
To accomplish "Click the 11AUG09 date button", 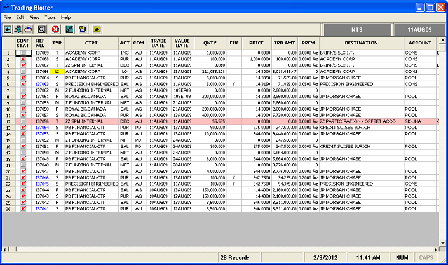I will (419, 29).
